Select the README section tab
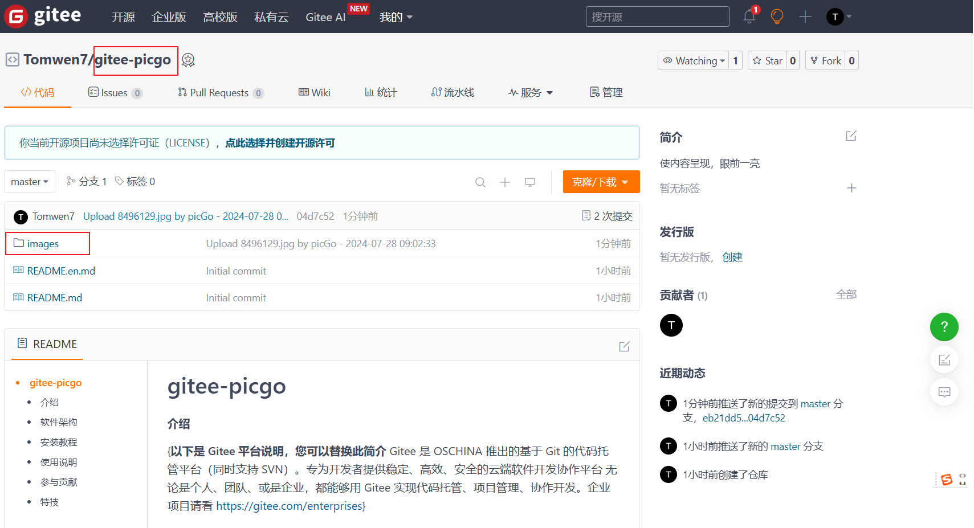The height and width of the screenshot is (528, 974). pyautogui.click(x=47, y=344)
